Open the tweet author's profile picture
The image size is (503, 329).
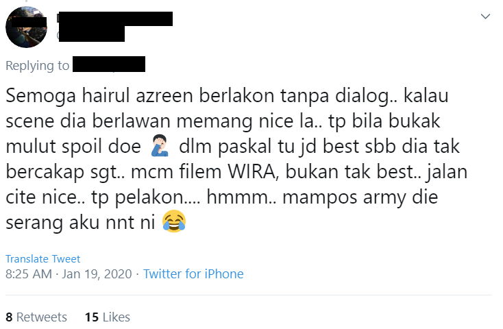click(x=26, y=27)
